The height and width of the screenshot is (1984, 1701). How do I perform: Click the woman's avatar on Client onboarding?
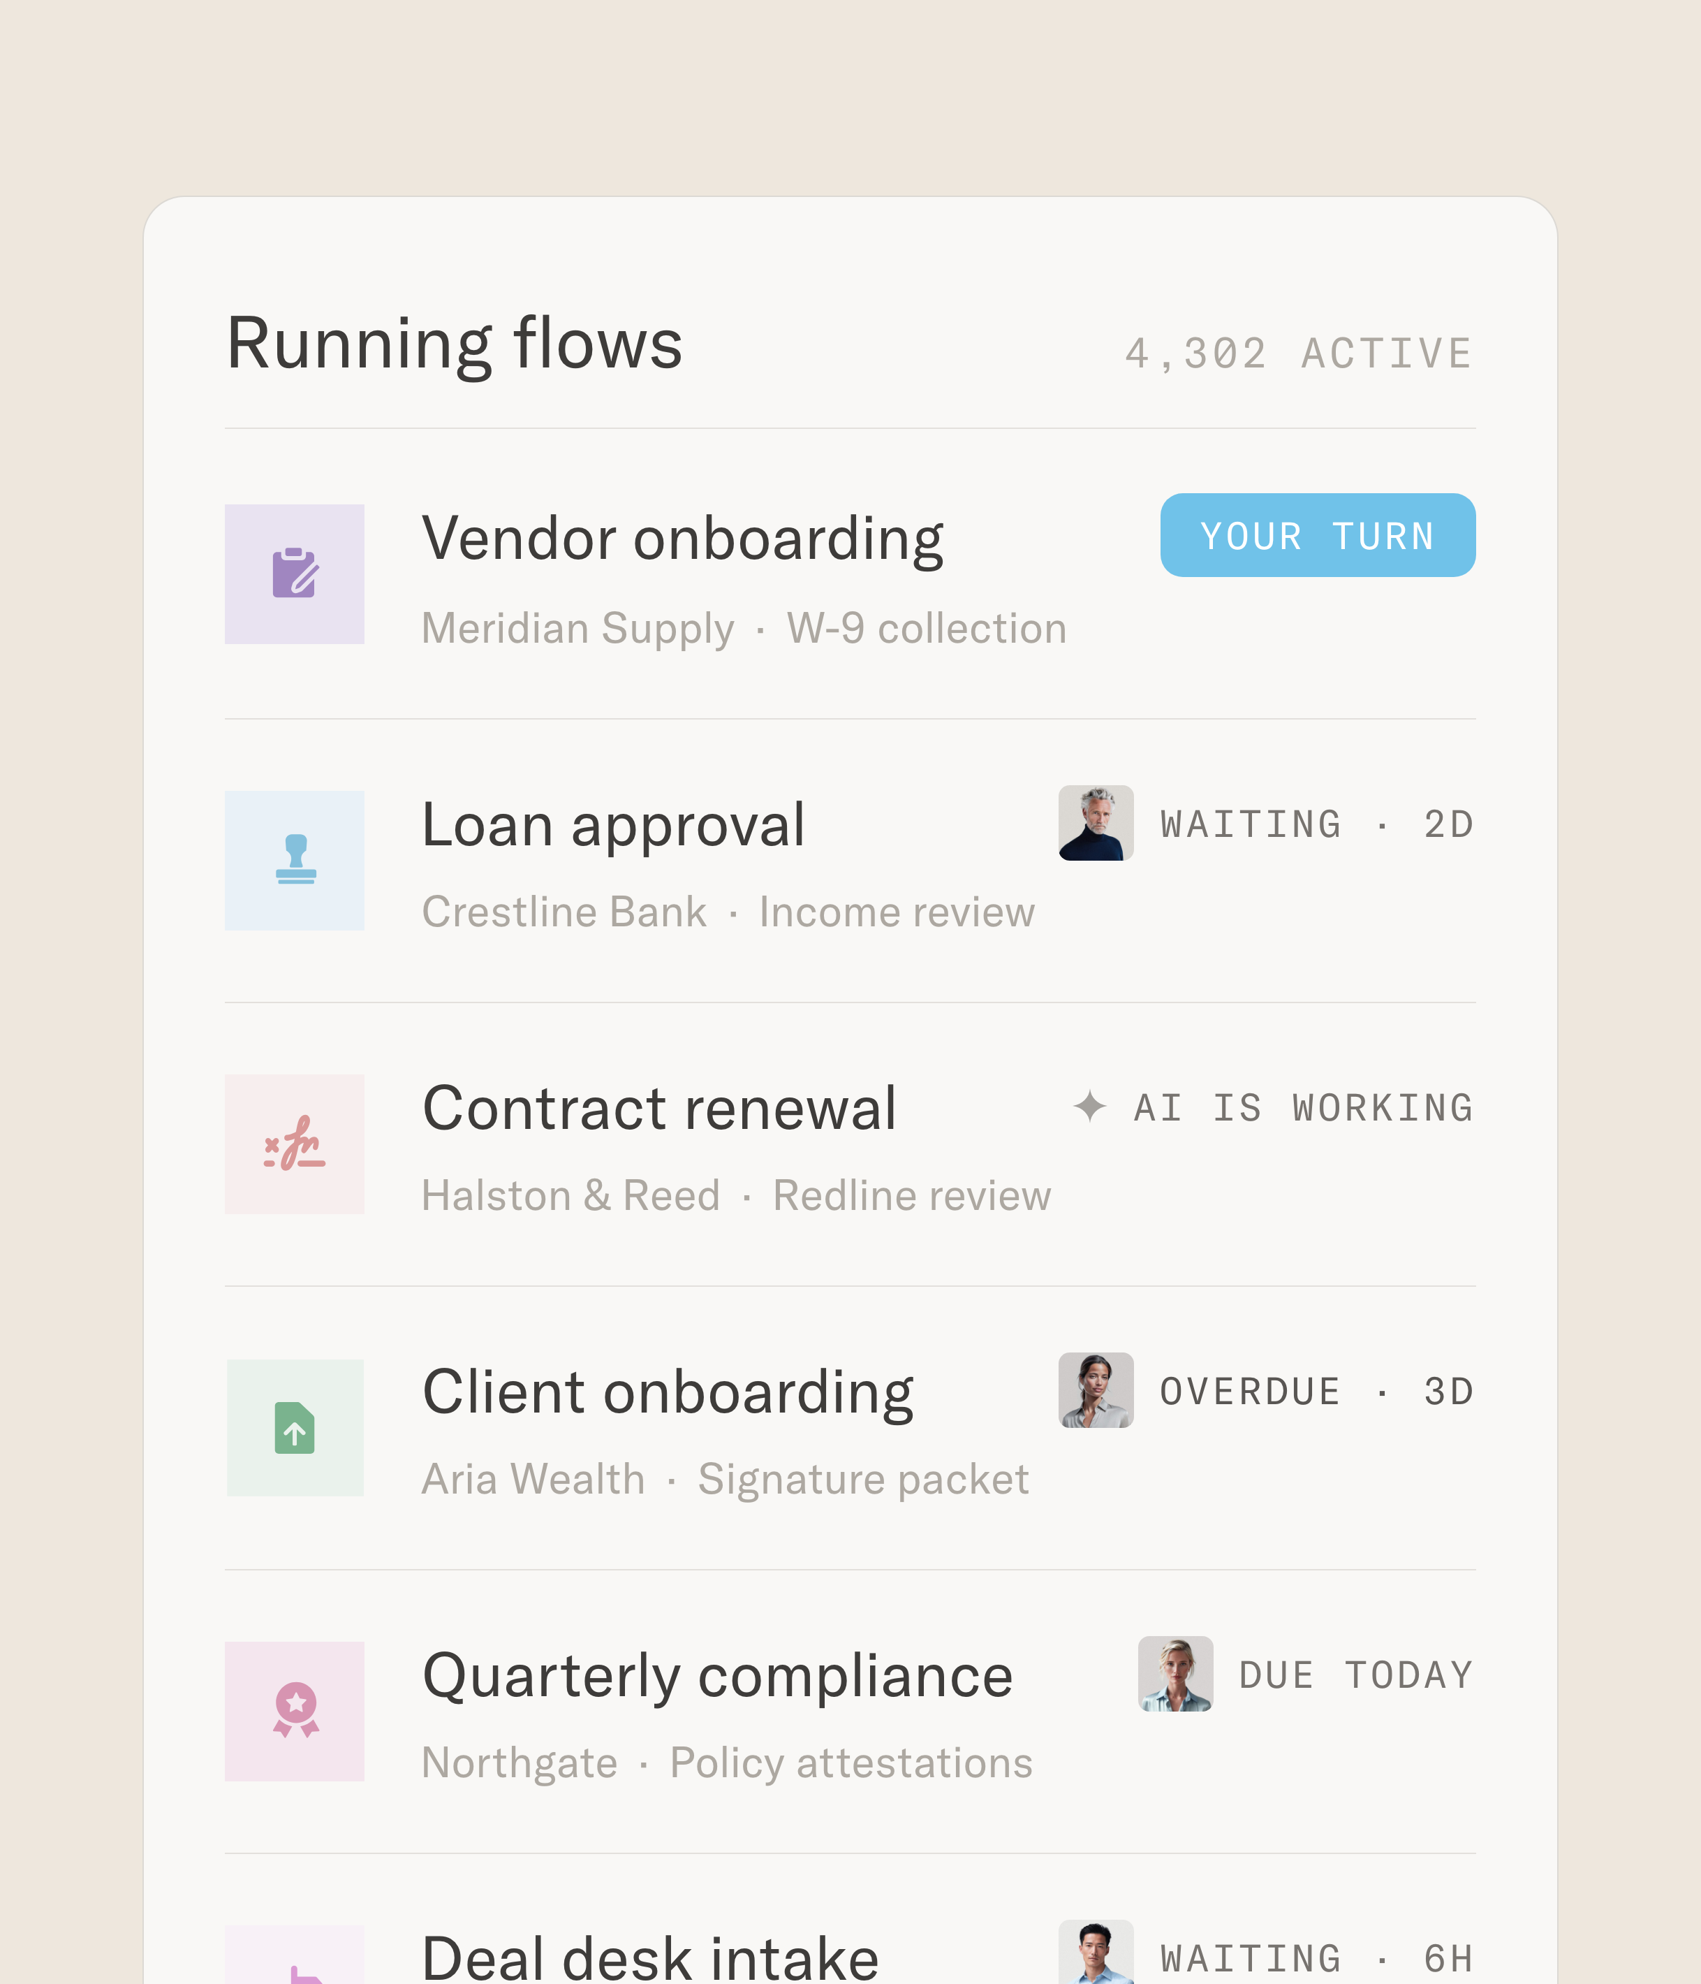click(1096, 1390)
